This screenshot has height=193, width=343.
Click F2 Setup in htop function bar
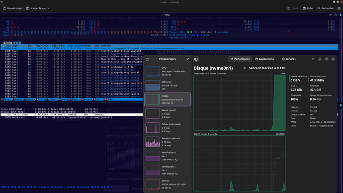(17, 99)
